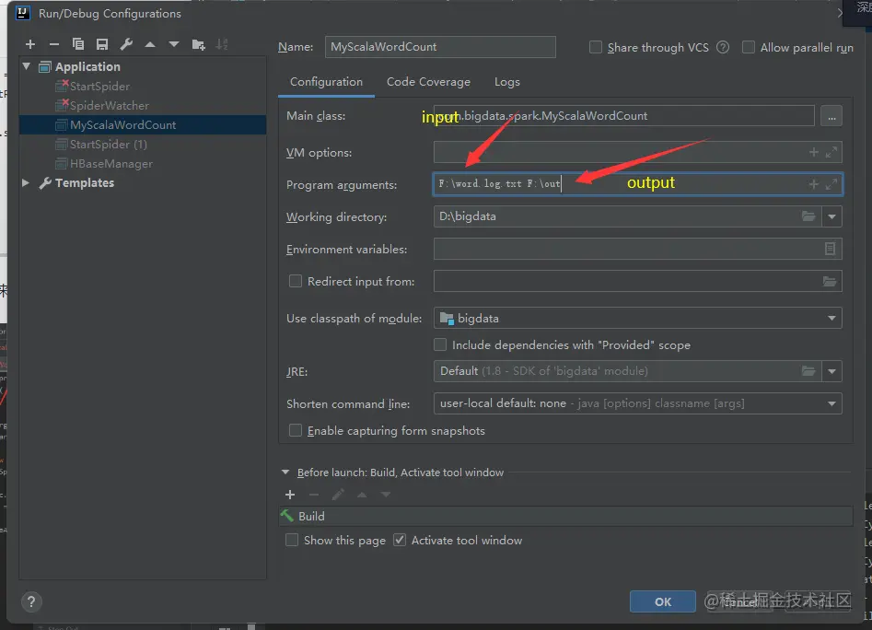
Task: Save the configuration with the floppy icon
Action: click(102, 44)
